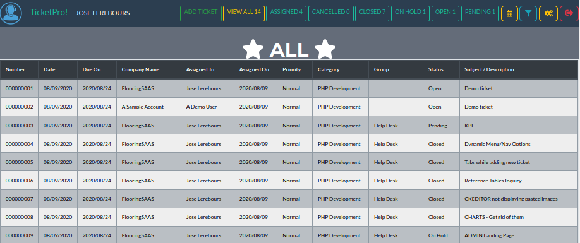
Task: Open ticket number 000000004
Action: point(19,144)
